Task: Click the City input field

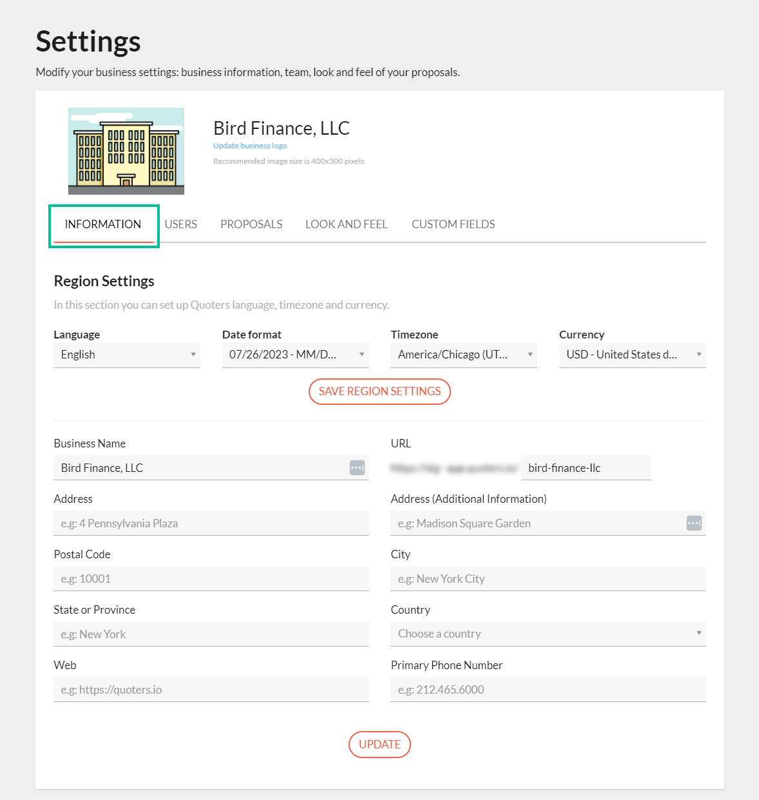Action: pyautogui.click(x=548, y=579)
